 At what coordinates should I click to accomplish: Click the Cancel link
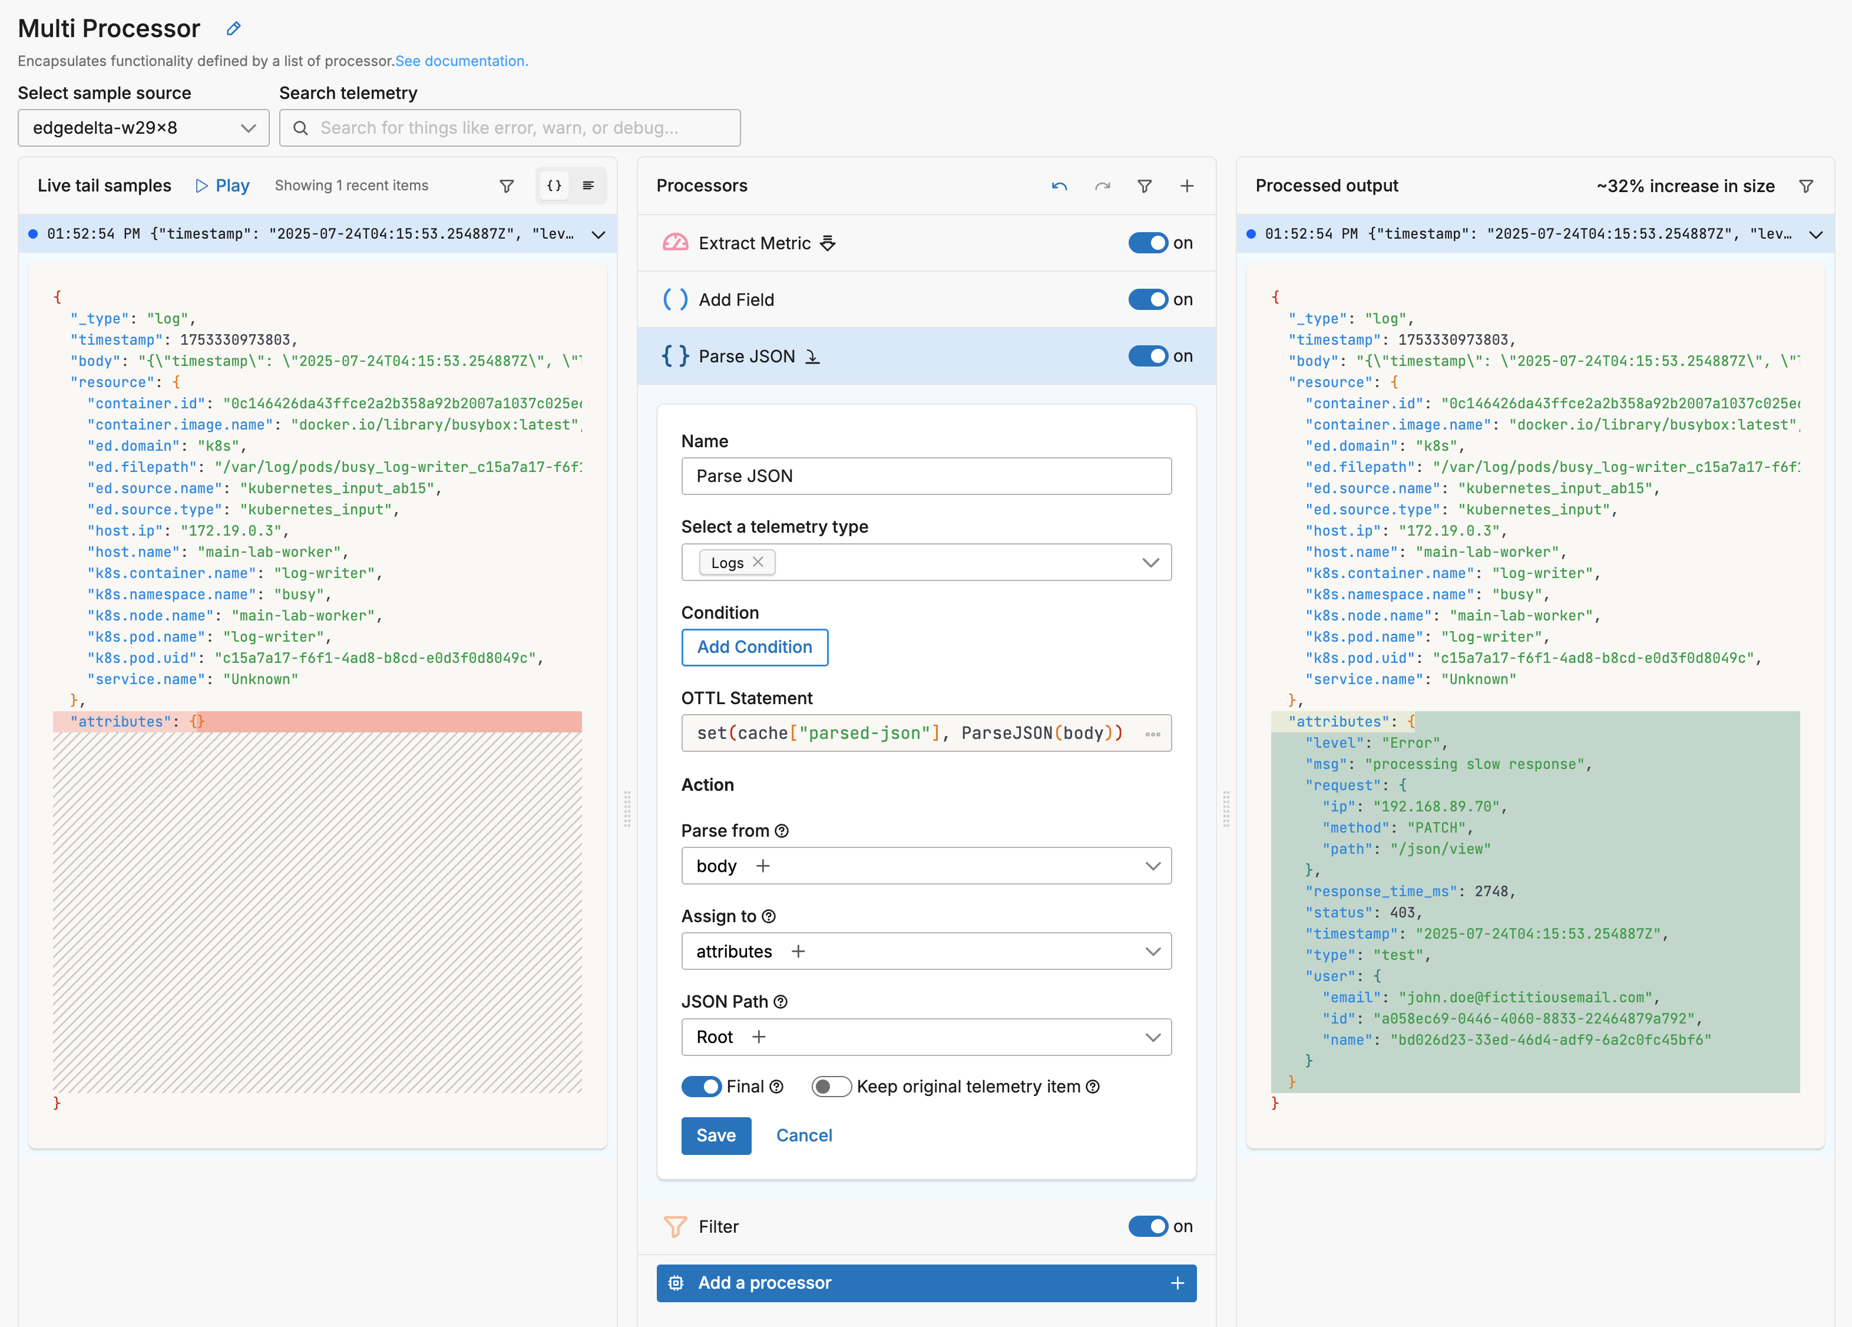(x=804, y=1136)
